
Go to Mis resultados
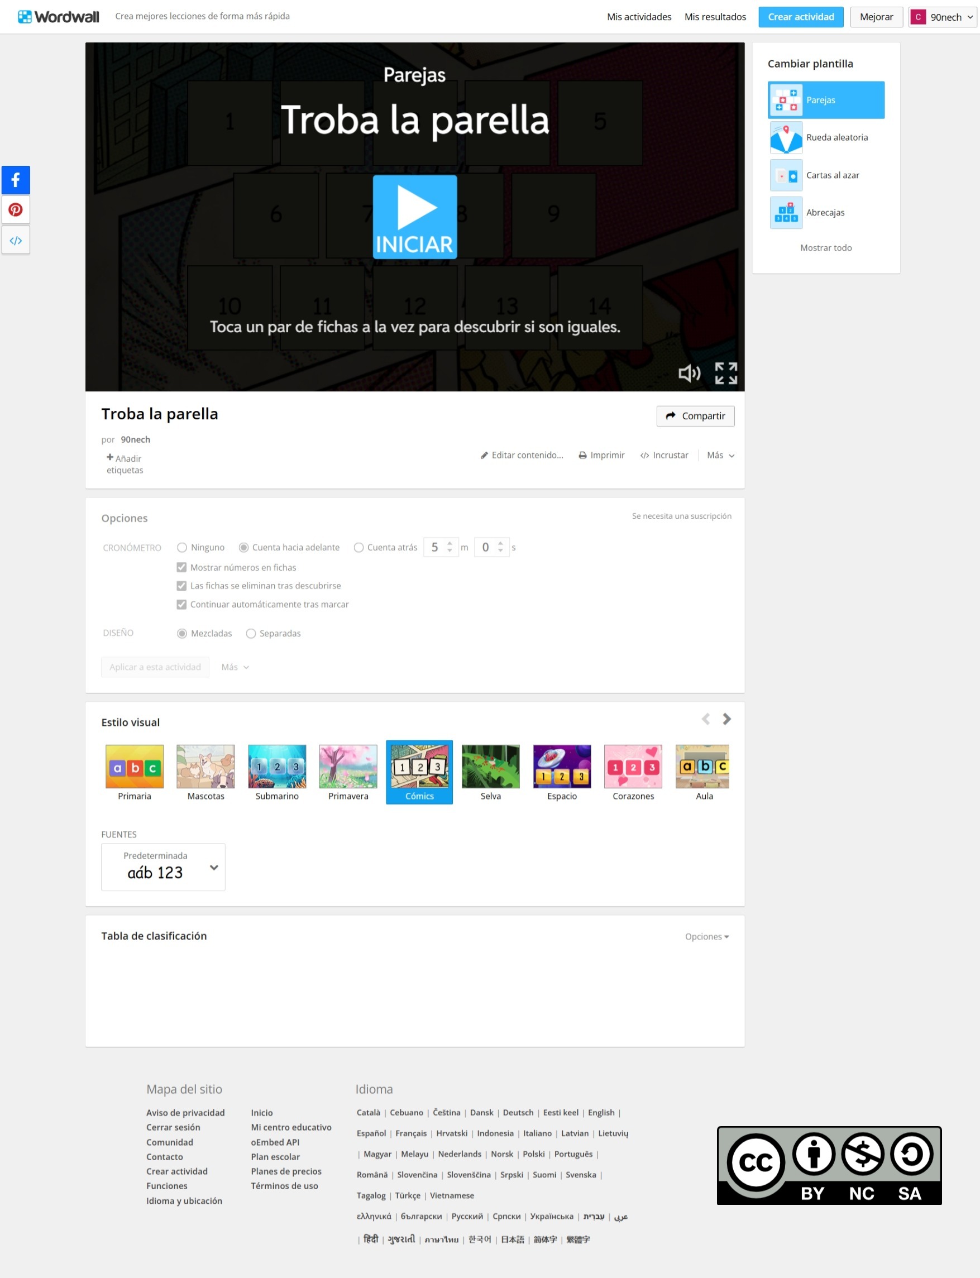tap(715, 17)
